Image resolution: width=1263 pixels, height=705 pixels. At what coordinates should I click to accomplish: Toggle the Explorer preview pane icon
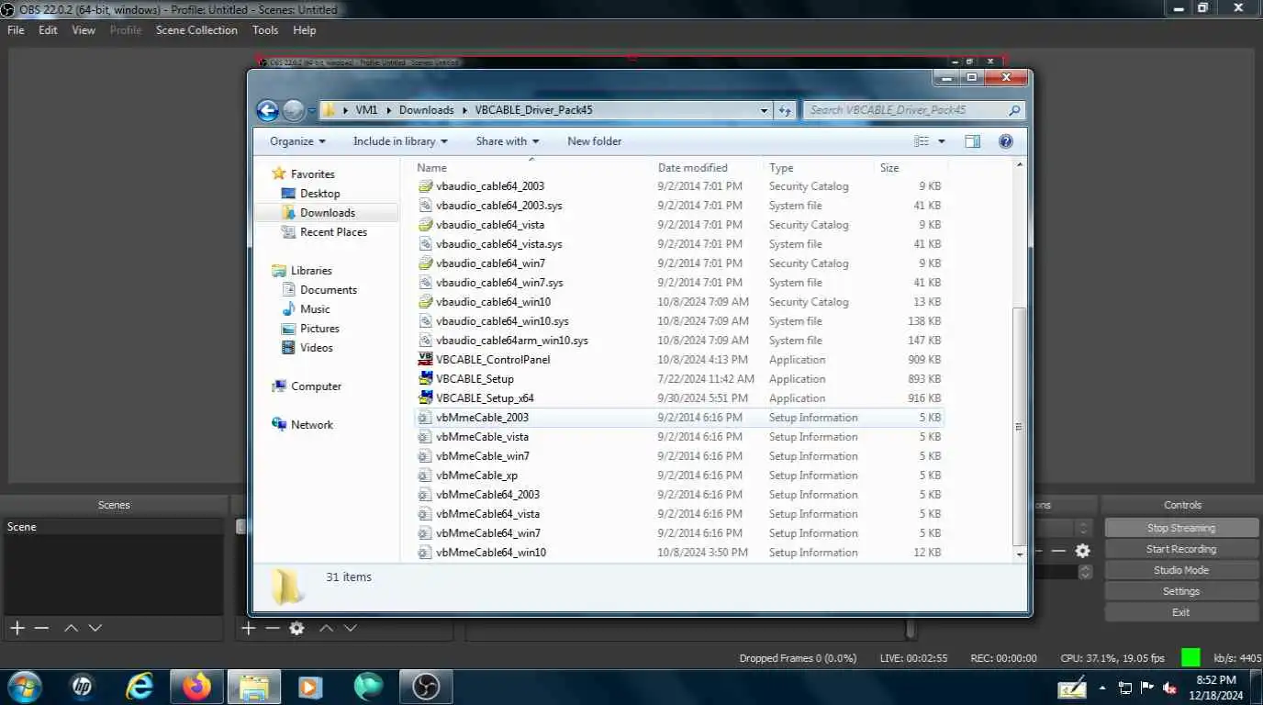coord(973,141)
